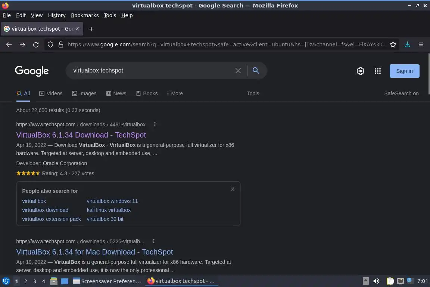The height and width of the screenshot is (287, 430).
Task: Switch to Books results tab
Action: pyautogui.click(x=147, y=93)
